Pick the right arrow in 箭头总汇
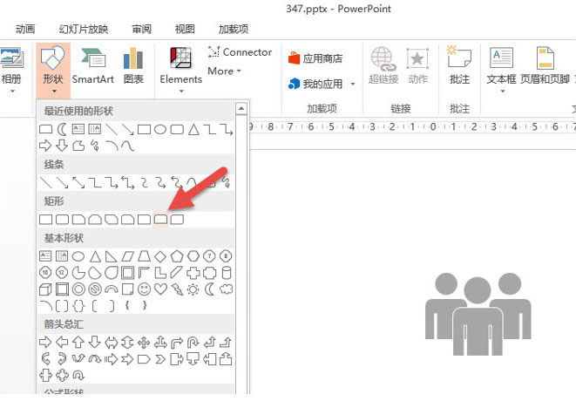Viewport: 576px width, 408px height. point(45,341)
